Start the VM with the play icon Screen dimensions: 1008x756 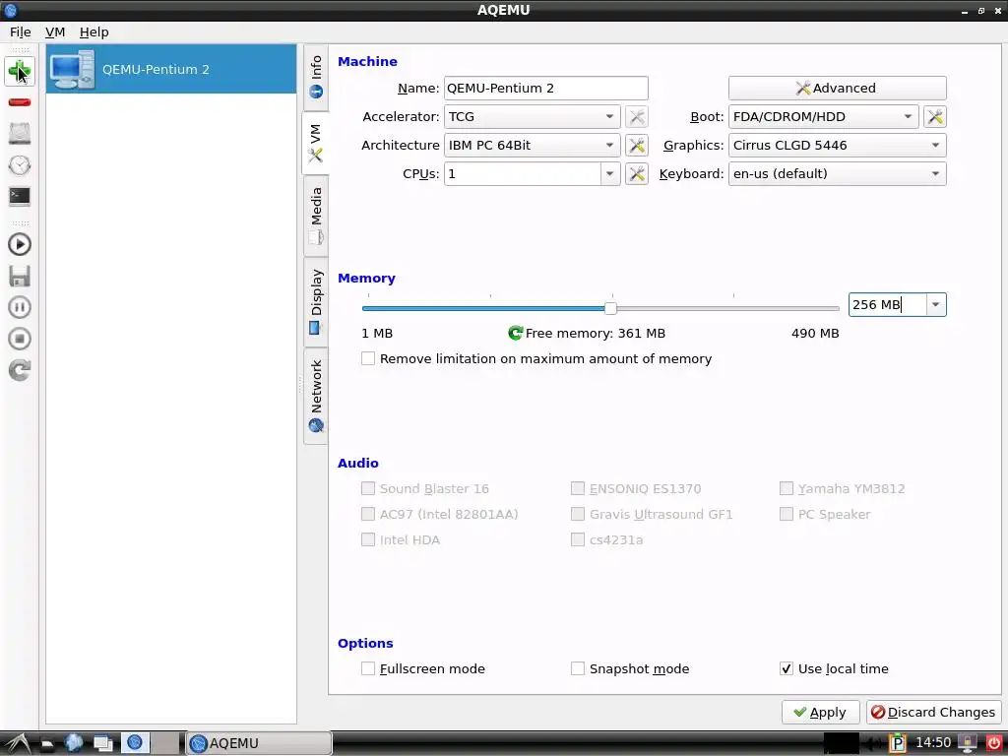point(20,244)
